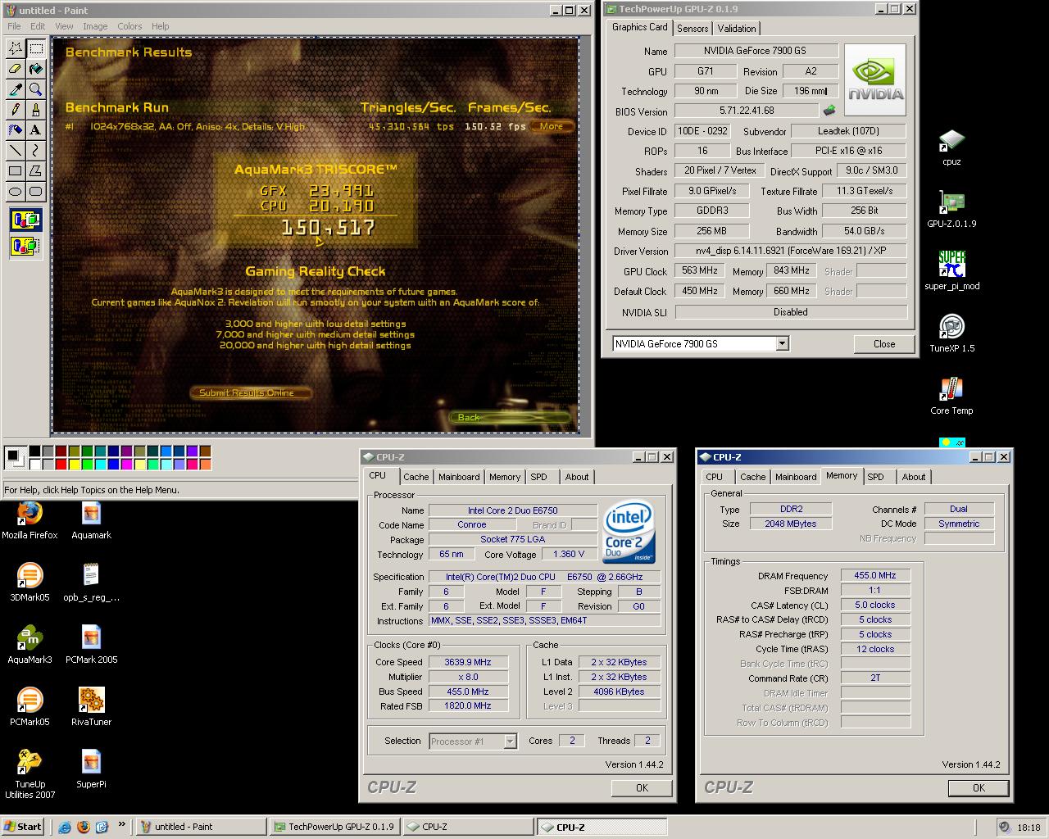Choose the Magnifier tool in Paint

(35, 89)
